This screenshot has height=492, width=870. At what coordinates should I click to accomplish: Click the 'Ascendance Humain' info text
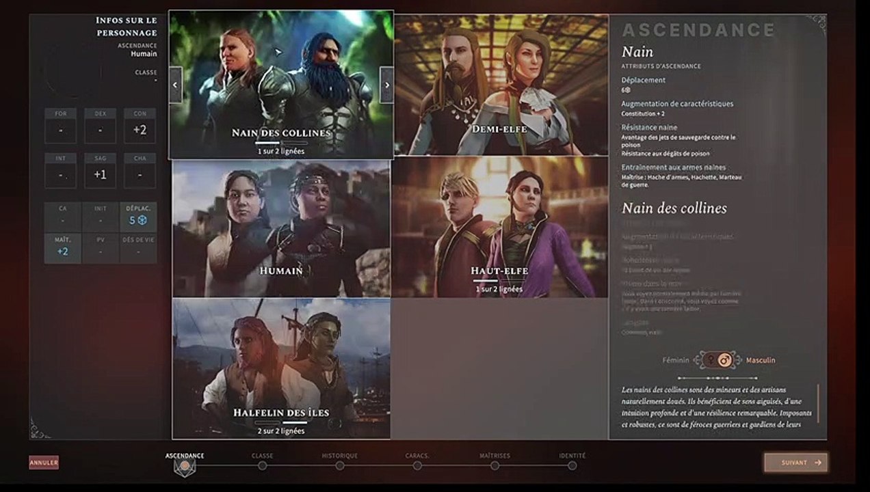point(137,50)
